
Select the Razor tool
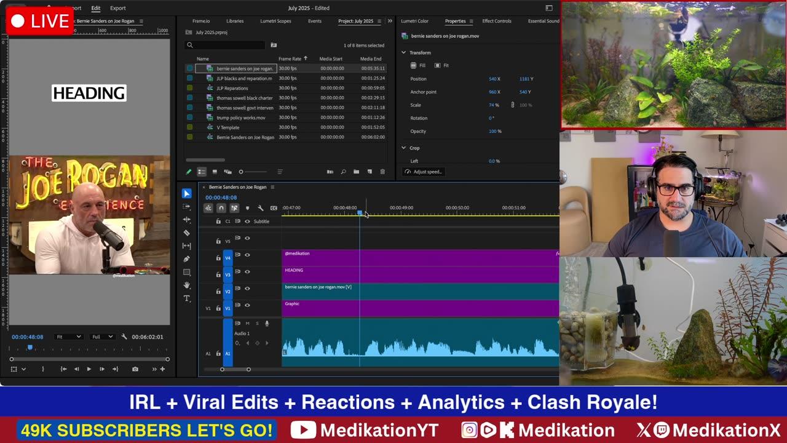(x=187, y=233)
